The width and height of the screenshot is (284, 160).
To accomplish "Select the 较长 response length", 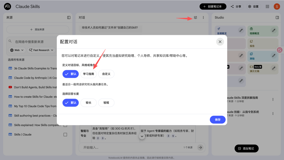I will tap(88, 103).
